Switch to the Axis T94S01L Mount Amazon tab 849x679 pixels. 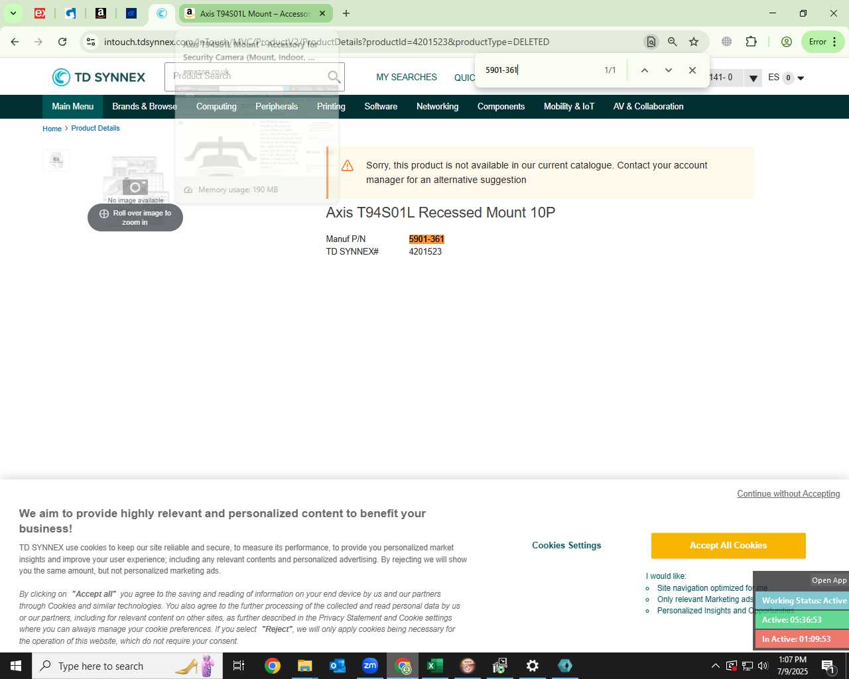pos(255,13)
